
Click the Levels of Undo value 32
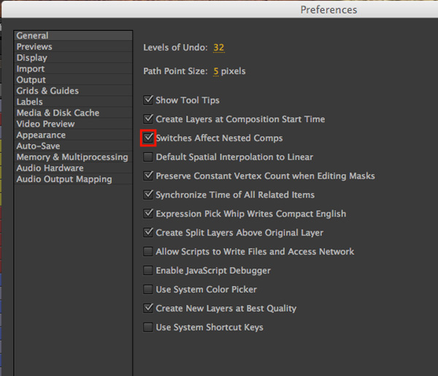(x=219, y=48)
